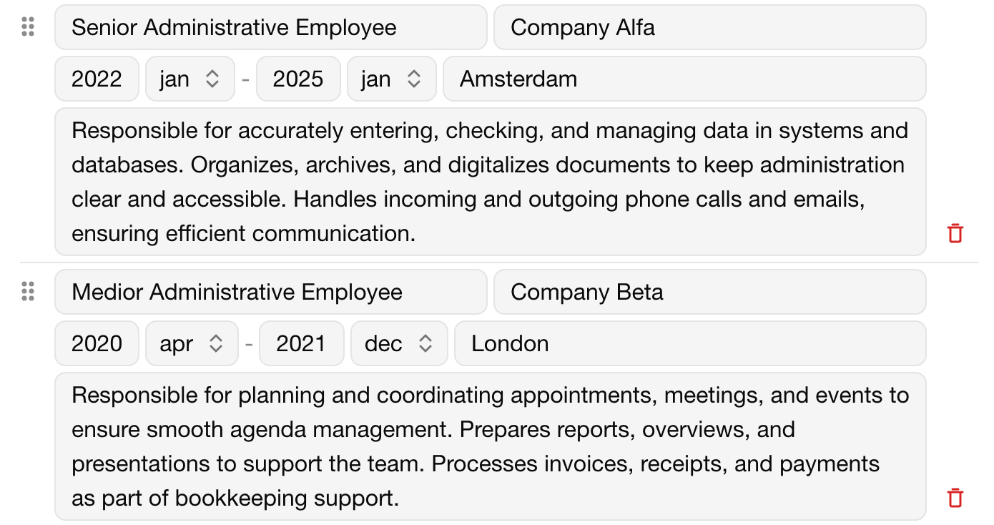The width and height of the screenshot is (994, 525).
Task: Open the dec end month dropdown
Action: (398, 343)
